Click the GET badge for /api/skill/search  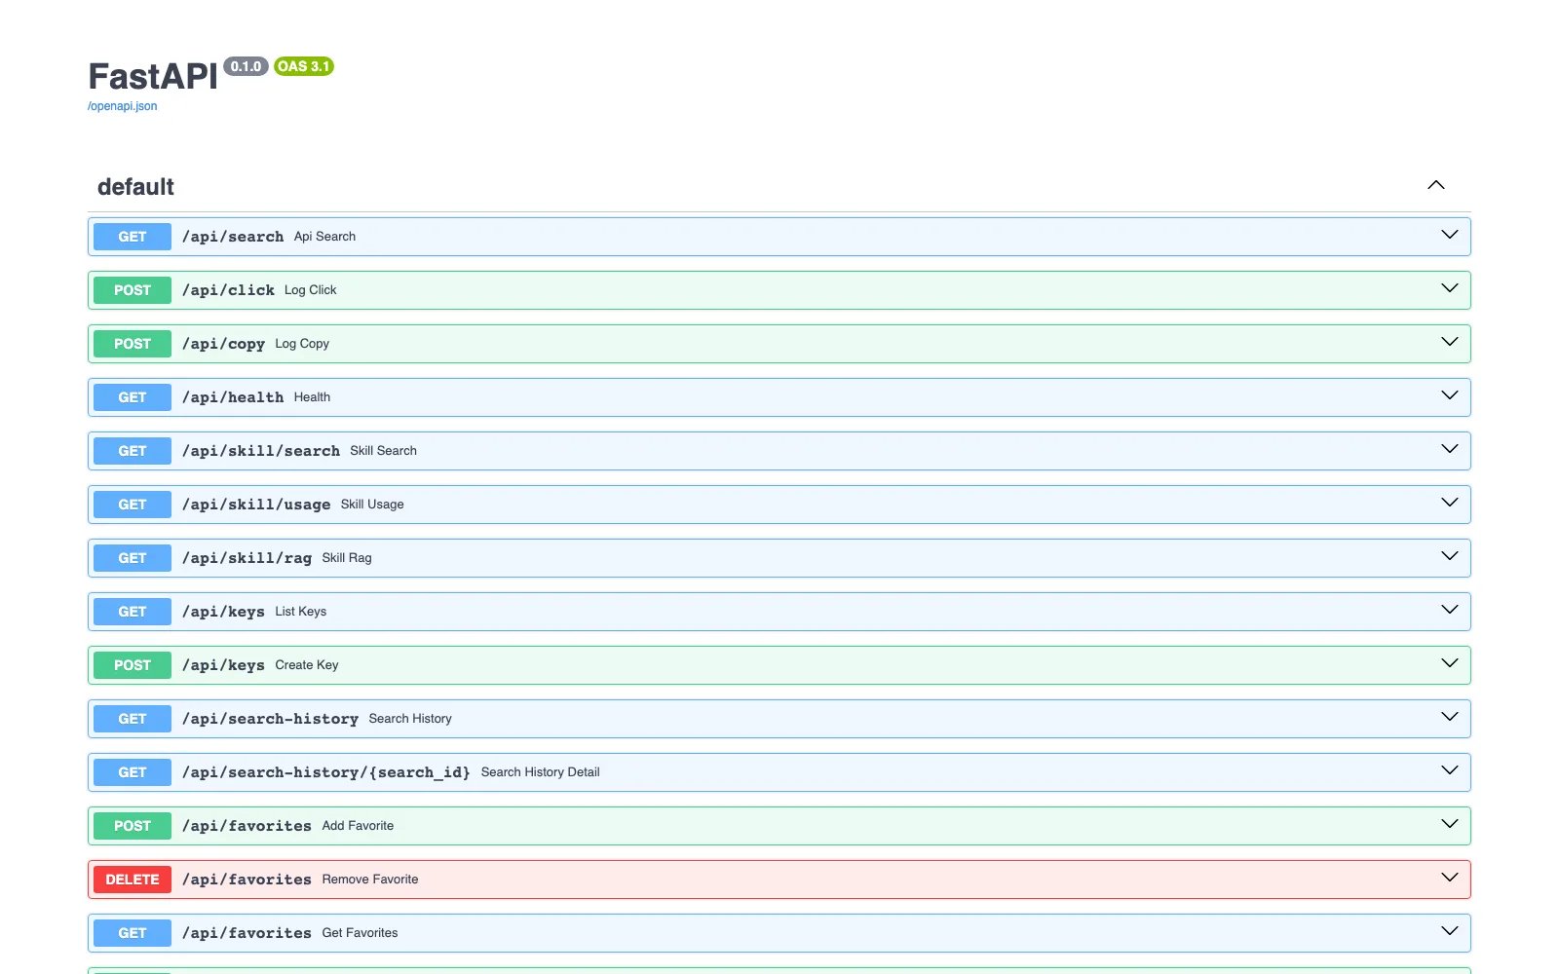[133, 451]
